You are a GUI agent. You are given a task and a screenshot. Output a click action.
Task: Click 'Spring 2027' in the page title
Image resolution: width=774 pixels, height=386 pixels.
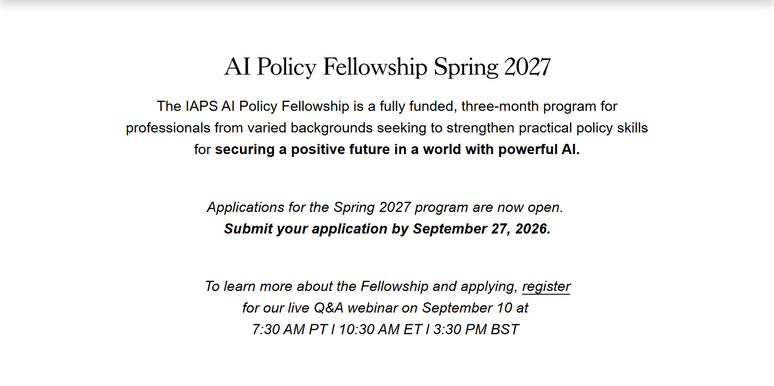click(492, 67)
